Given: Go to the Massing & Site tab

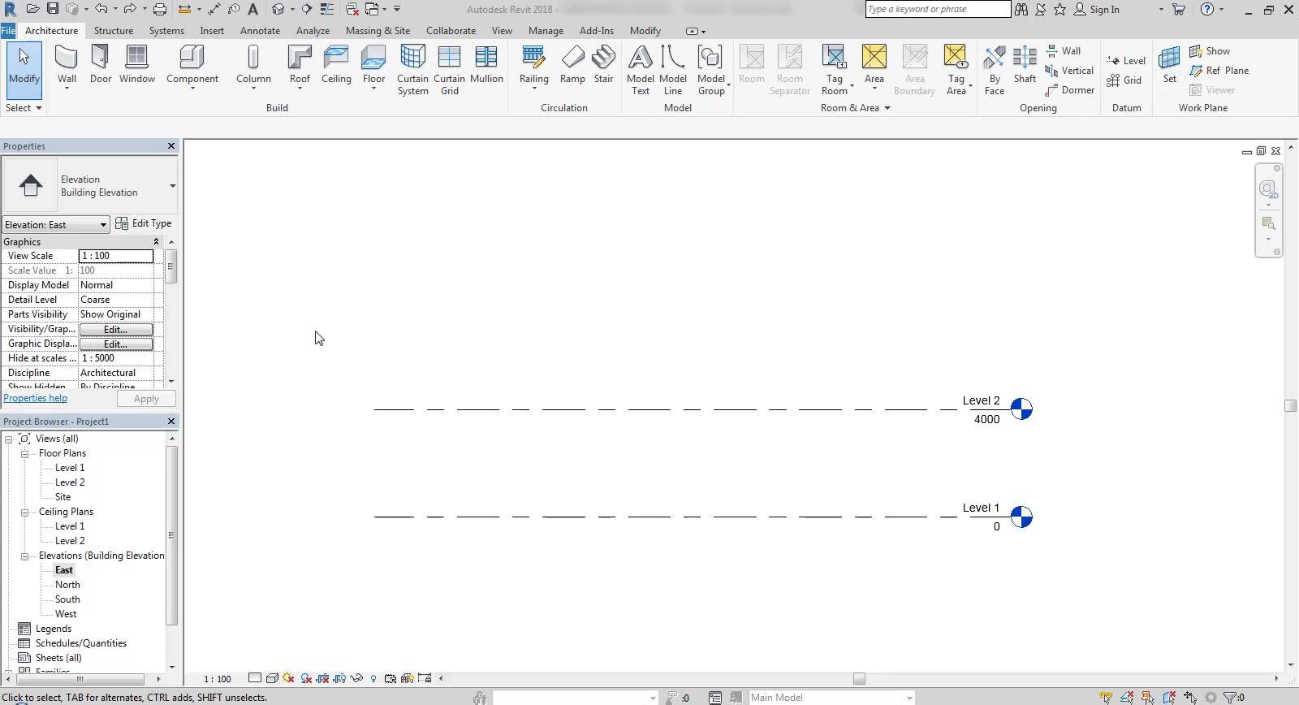Looking at the screenshot, I should point(378,31).
